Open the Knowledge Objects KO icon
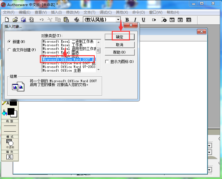The width and height of the screenshot is (222, 179). 188,20
